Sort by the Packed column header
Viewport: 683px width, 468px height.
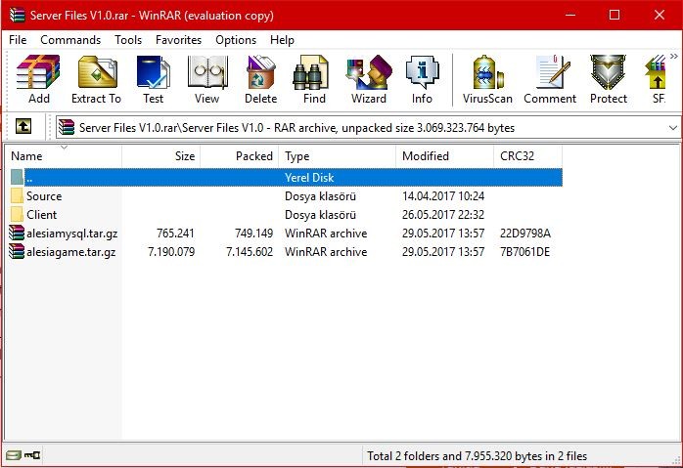click(x=240, y=156)
